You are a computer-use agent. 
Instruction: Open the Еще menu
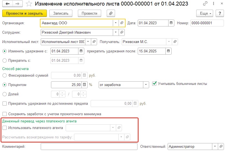click(x=205, y=14)
